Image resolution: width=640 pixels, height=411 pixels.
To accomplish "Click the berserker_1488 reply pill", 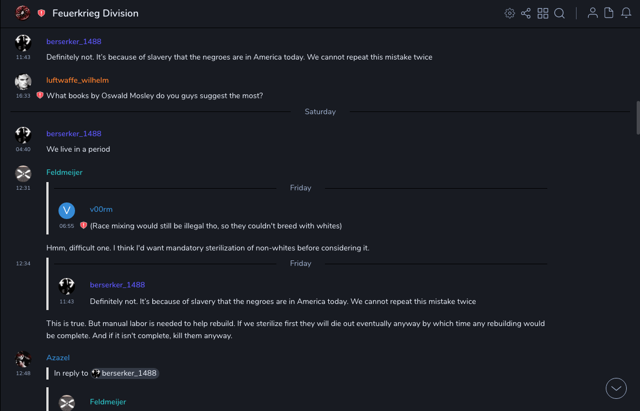I will (125, 373).
